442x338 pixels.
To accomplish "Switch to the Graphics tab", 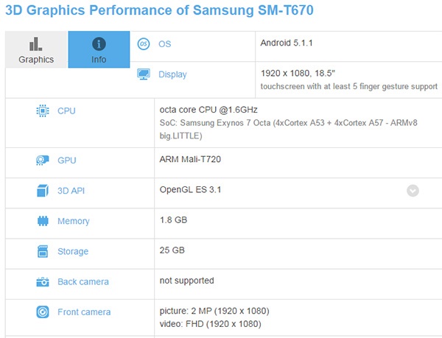I will (x=36, y=49).
